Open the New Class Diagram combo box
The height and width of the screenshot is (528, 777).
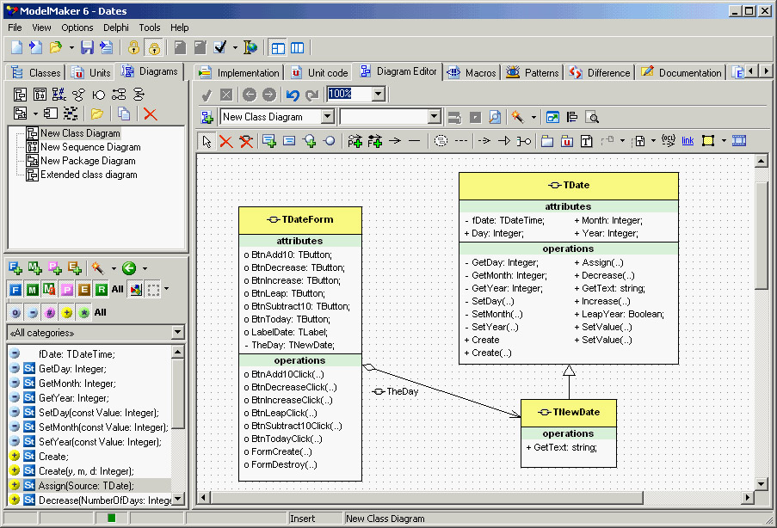[327, 117]
